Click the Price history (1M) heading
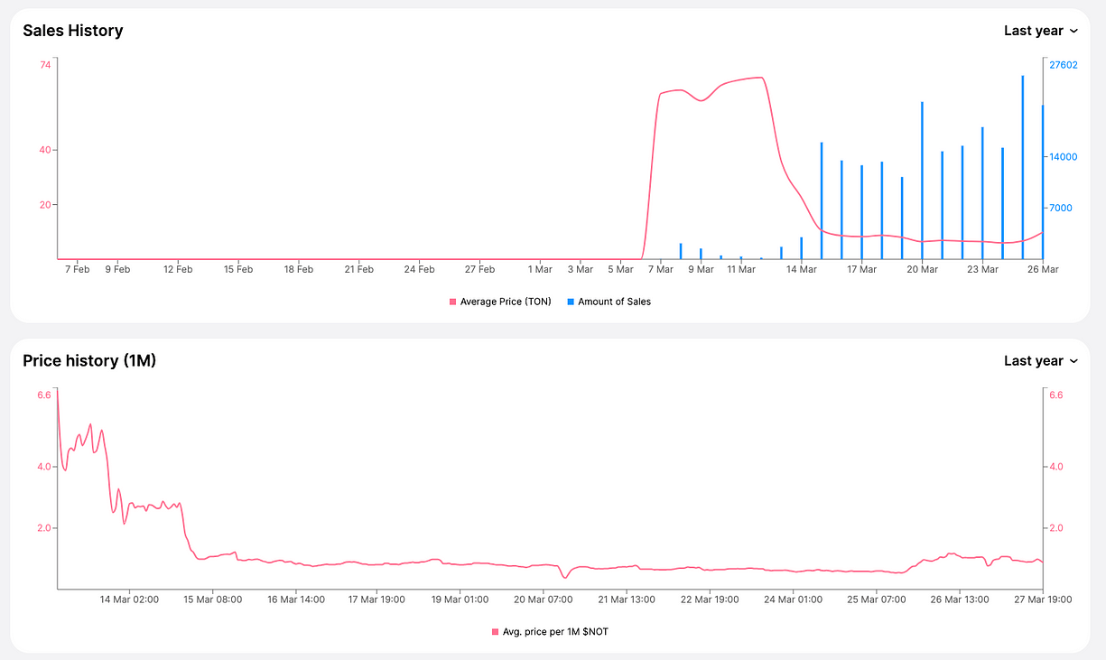This screenshot has height=660, width=1106. click(89, 361)
